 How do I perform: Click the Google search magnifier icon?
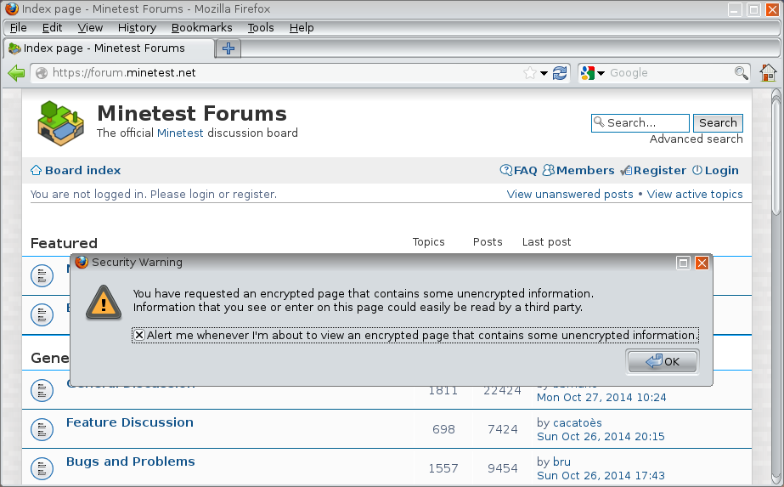741,73
